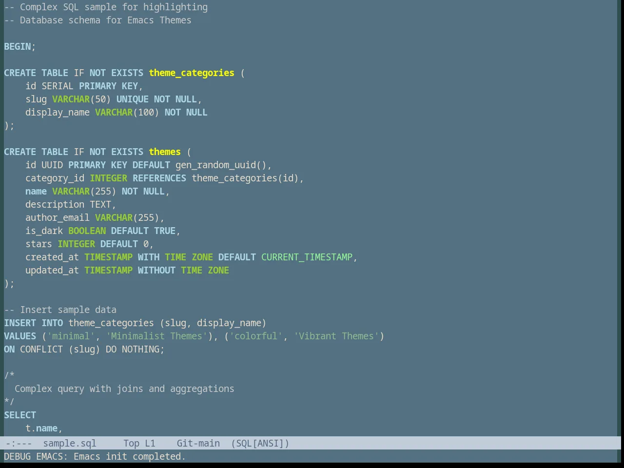
Task: Click category_id column name
Action: pyautogui.click(x=55, y=178)
